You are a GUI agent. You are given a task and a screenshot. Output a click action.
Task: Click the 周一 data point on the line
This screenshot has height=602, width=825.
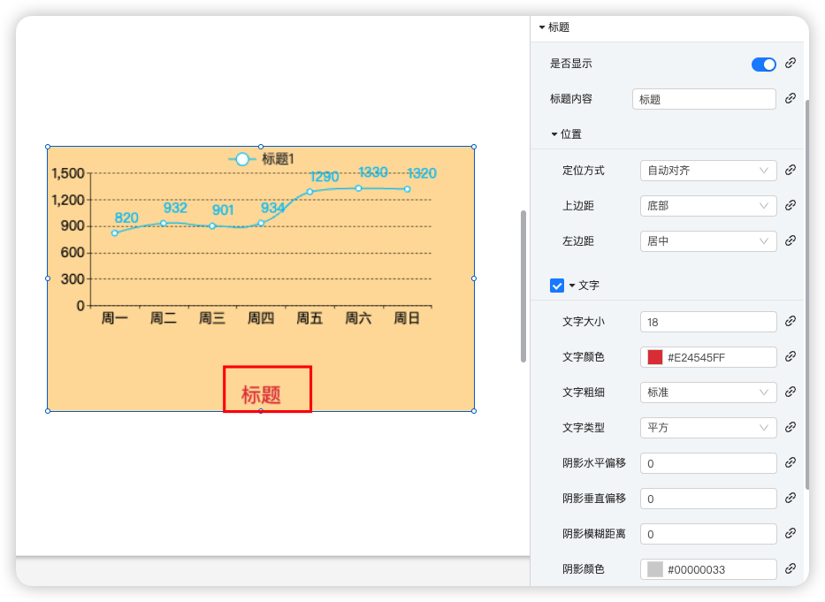click(x=115, y=233)
